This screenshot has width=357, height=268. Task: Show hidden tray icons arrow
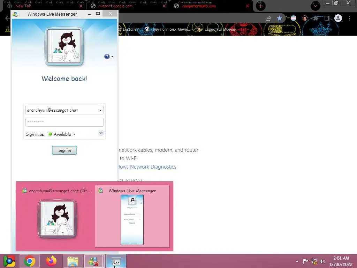[297, 261]
